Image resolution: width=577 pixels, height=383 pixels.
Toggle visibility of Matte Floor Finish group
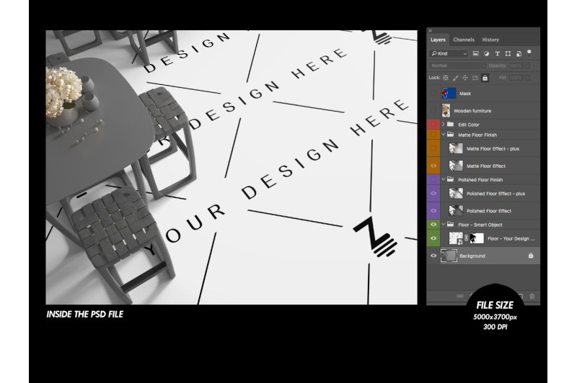[433, 135]
